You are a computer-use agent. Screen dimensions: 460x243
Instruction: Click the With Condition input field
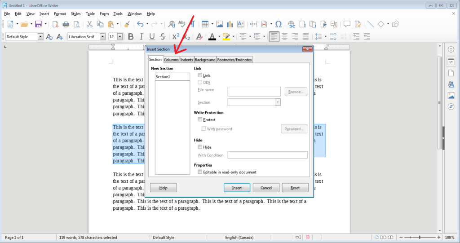tap(268, 155)
